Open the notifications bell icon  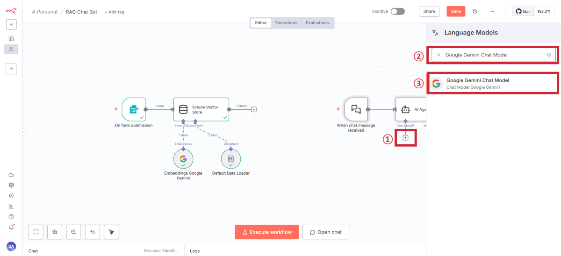[11, 228]
